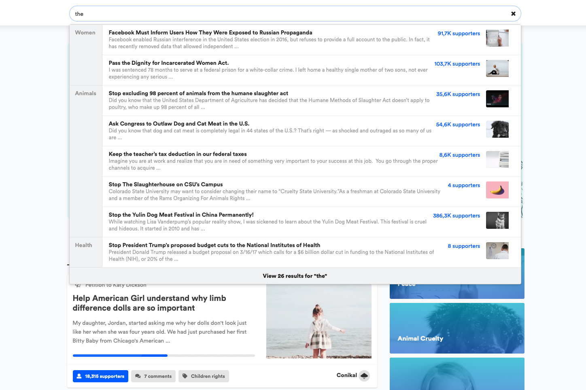
Task: Open the "Stop the Yulin Dog Meat Festival" petition
Action: [181, 215]
